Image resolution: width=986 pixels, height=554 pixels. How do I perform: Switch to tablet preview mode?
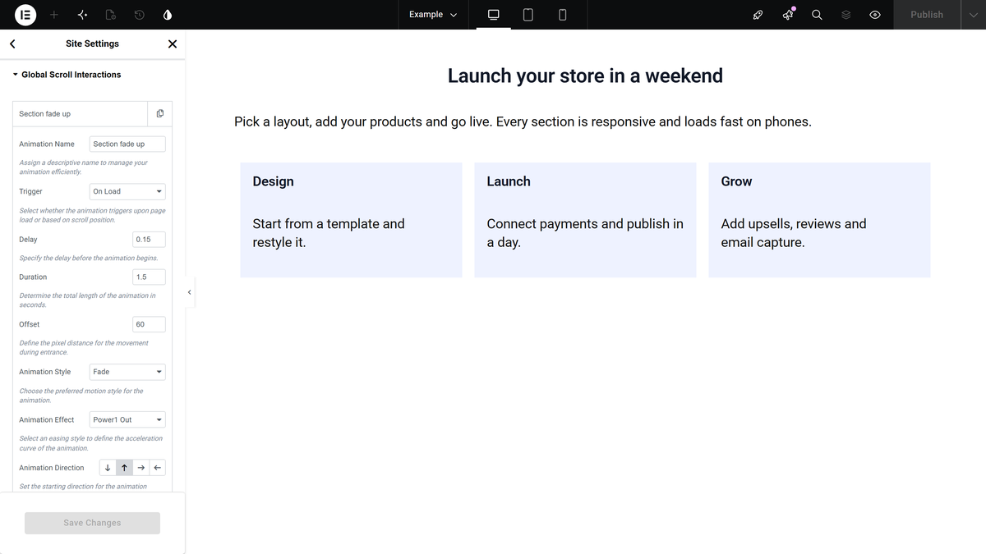(528, 15)
